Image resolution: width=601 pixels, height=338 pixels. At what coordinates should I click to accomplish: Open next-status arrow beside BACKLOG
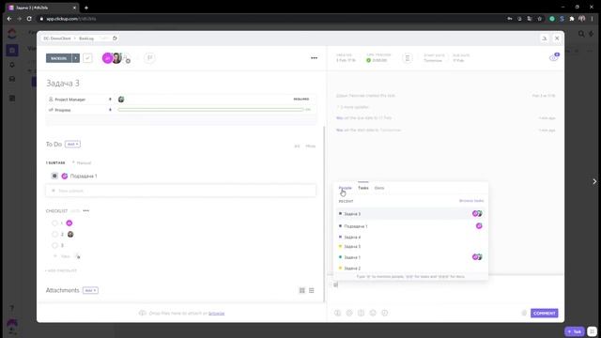(76, 58)
